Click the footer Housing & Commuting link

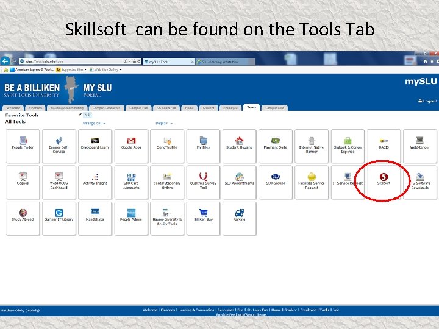pyautogui.click(x=196, y=310)
